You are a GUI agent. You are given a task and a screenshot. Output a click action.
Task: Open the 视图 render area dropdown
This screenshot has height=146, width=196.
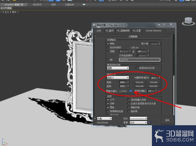click(118, 68)
